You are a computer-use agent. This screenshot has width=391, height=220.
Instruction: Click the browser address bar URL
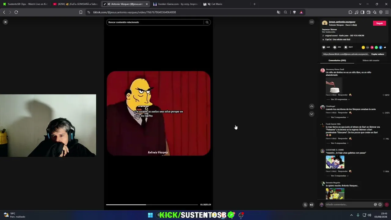tap(134, 12)
